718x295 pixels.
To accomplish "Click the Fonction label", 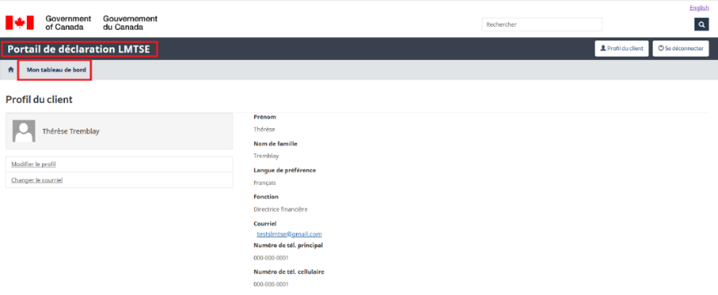I will tap(265, 197).
